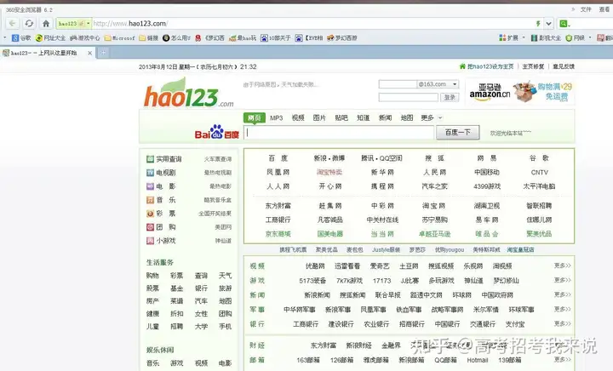The image size is (613, 371).
Task: Open the Microsof bookmarks folder
Action: click(x=120, y=38)
